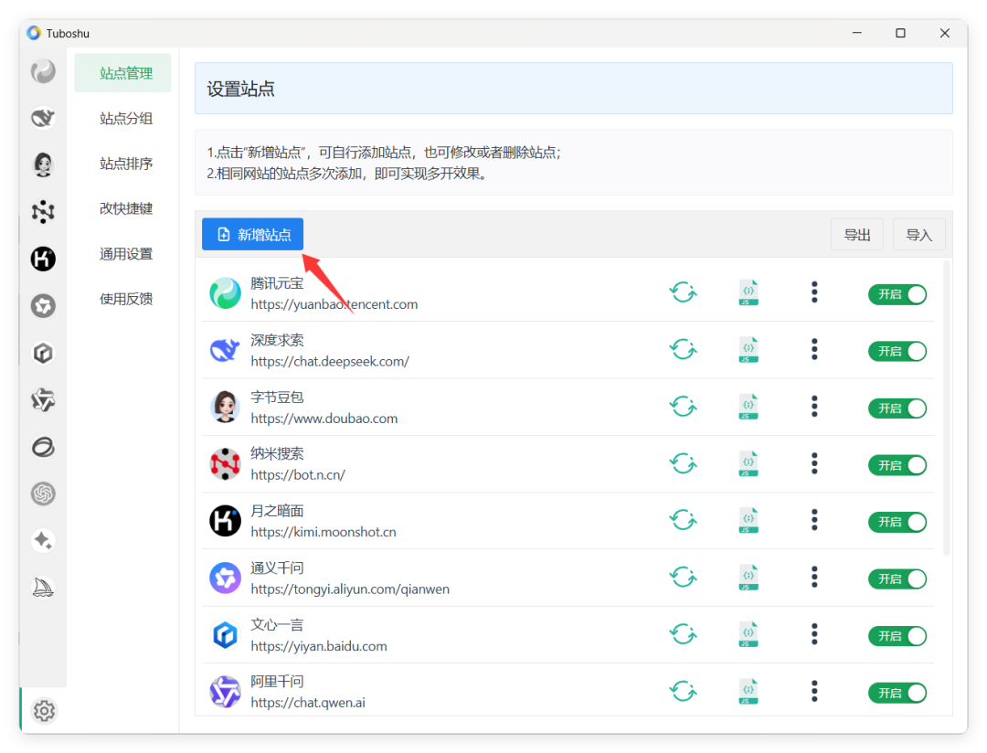Viewport: 987px width, 753px height.
Task: Open the Midjourney sailboat sidebar icon
Action: pyautogui.click(x=43, y=588)
